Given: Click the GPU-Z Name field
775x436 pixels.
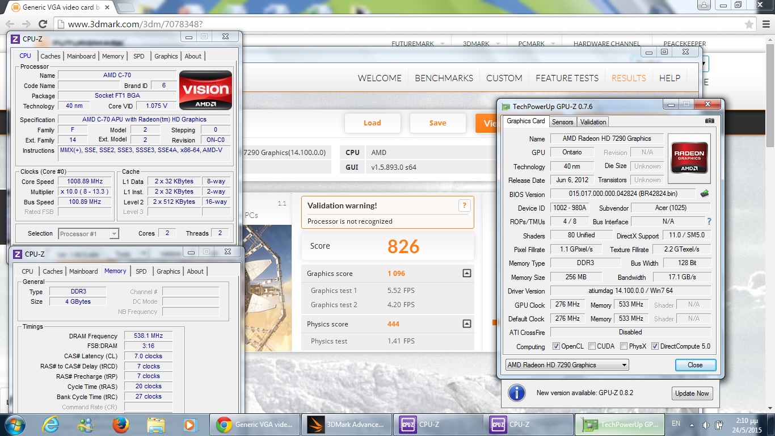Looking at the screenshot, I should [x=606, y=139].
